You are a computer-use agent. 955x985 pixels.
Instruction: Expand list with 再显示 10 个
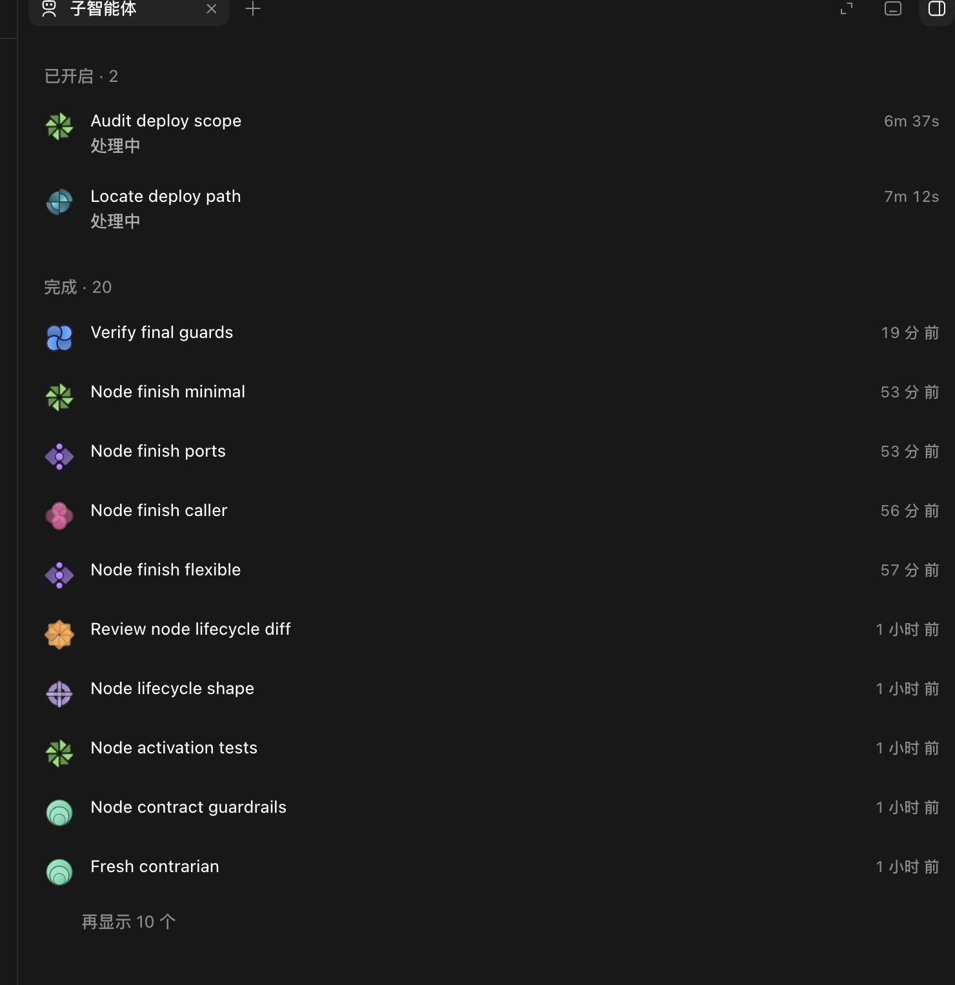128,922
